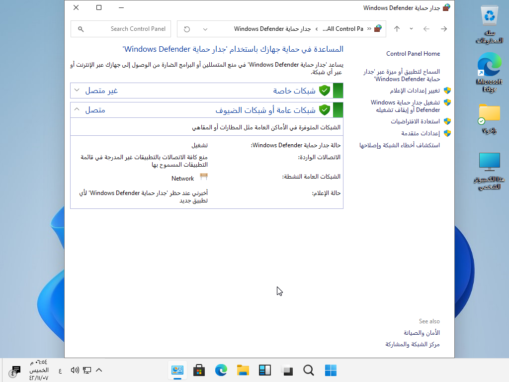Click the page heading 'المساعدة في حماية جهازك'
Viewport: 509px width, 382px height.
[x=233, y=49]
